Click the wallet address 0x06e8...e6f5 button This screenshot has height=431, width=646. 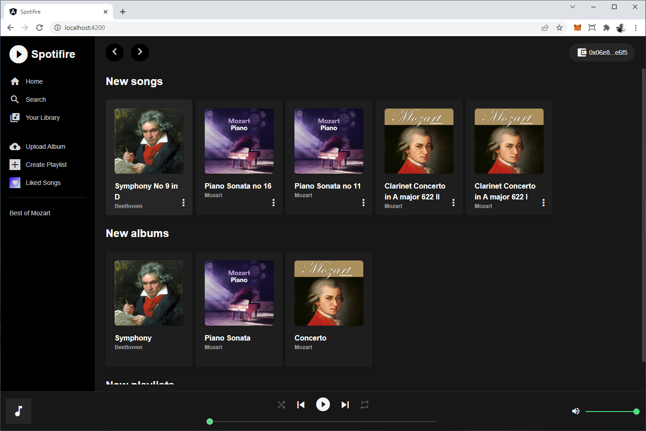[x=602, y=52]
